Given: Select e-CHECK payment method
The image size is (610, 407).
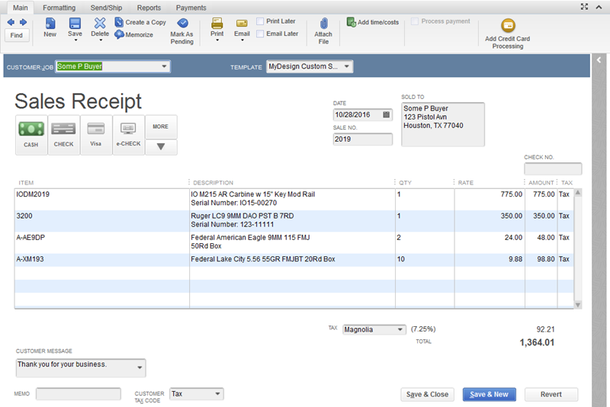Looking at the screenshot, I should [128, 135].
